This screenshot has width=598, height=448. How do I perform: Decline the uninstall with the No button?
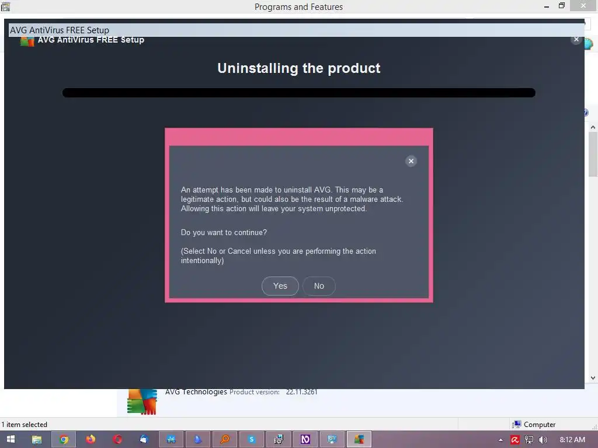pos(319,286)
